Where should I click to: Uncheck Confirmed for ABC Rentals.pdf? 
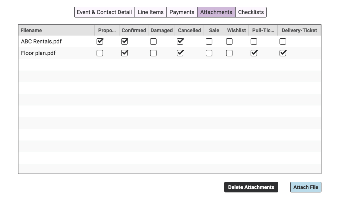point(124,41)
